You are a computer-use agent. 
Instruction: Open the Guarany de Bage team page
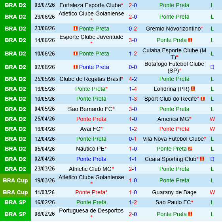pos(174,192)
